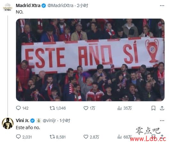View analytics for Madrid Xtra's post
The width and height of the screenshot is (169, 142).
pos(125,108)
